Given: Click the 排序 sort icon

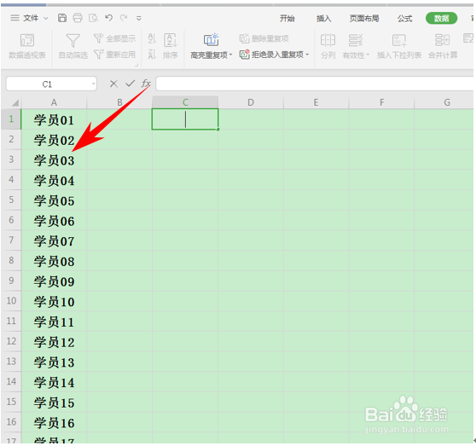Looking at the screenshot, I should (171, 40).
